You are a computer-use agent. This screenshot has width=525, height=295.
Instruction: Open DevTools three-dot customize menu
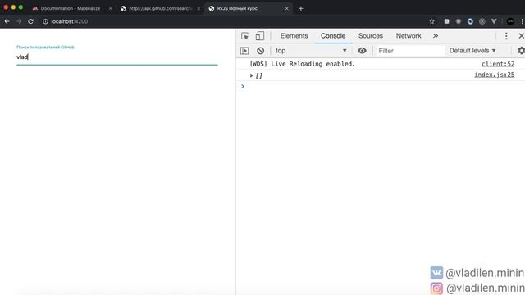coord(506,36)
